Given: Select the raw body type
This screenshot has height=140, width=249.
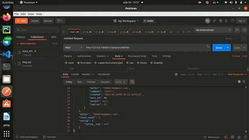Looking at the screenshot, I should pos(127,63).
